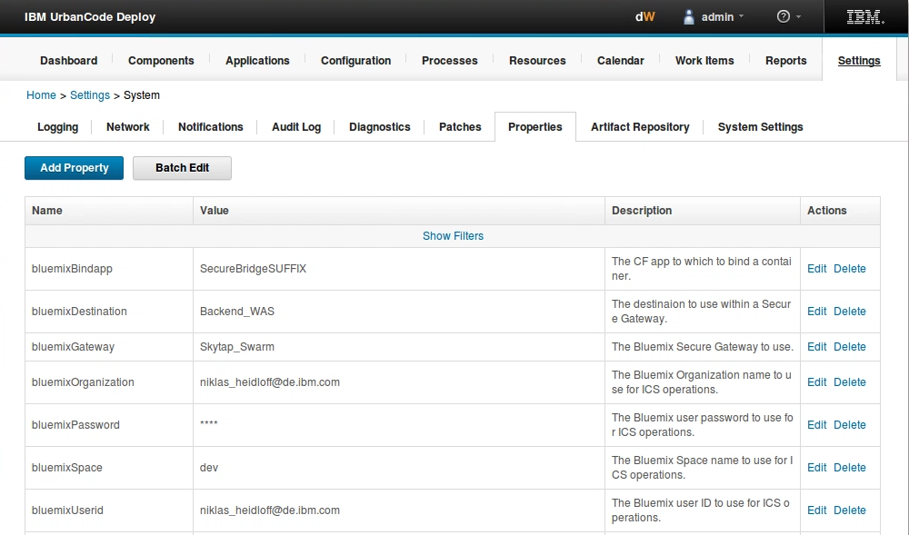This screenshot has height=535, width=909.
Task: Follow the Home breadcrumb link
Action: pos(41,95)
